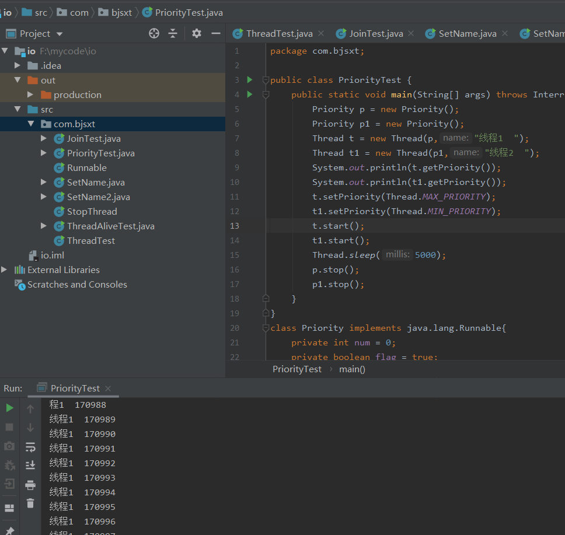565x535 pixels.
Task: Close the JoinTest.java tab
Action: pos(411,33)
